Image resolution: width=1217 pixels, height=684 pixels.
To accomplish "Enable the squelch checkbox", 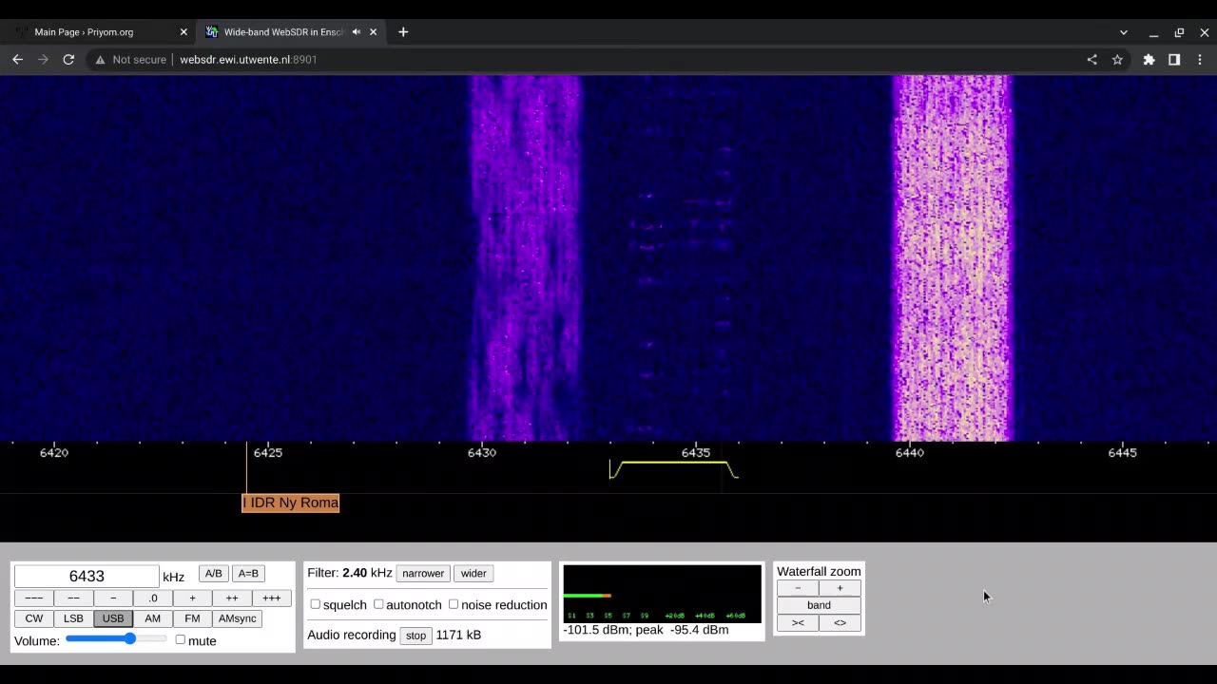I will point(315,604).
